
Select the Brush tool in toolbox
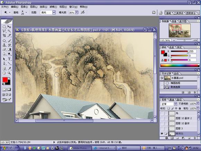9,41
